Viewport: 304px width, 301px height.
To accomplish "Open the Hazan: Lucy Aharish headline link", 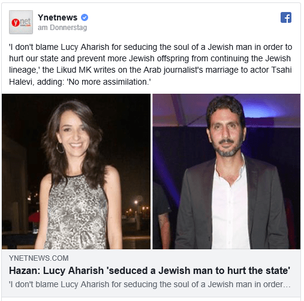I will [x=149, y=270].
